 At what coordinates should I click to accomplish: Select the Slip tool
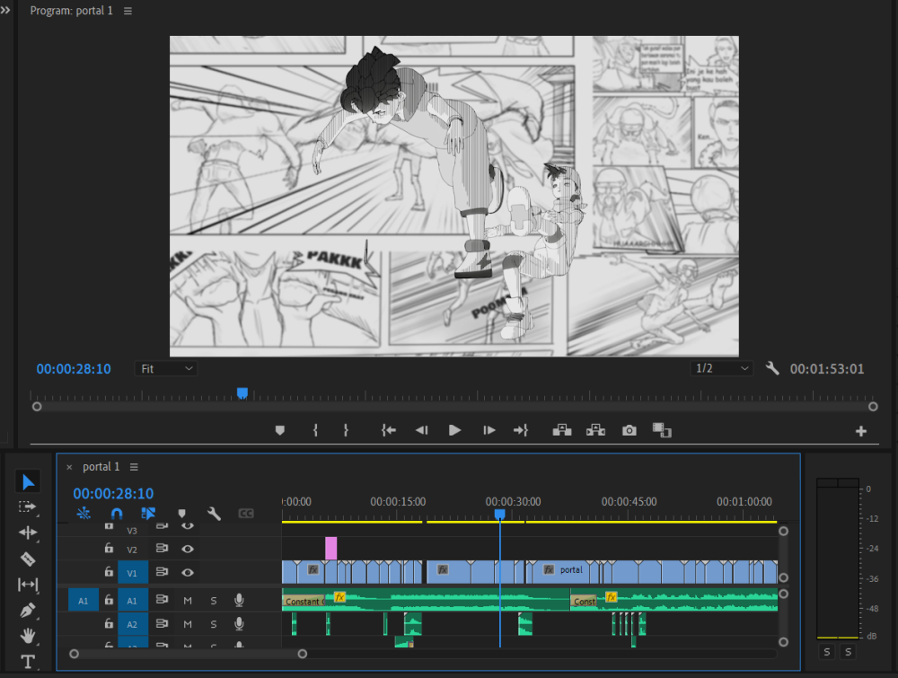pos(28,585)
